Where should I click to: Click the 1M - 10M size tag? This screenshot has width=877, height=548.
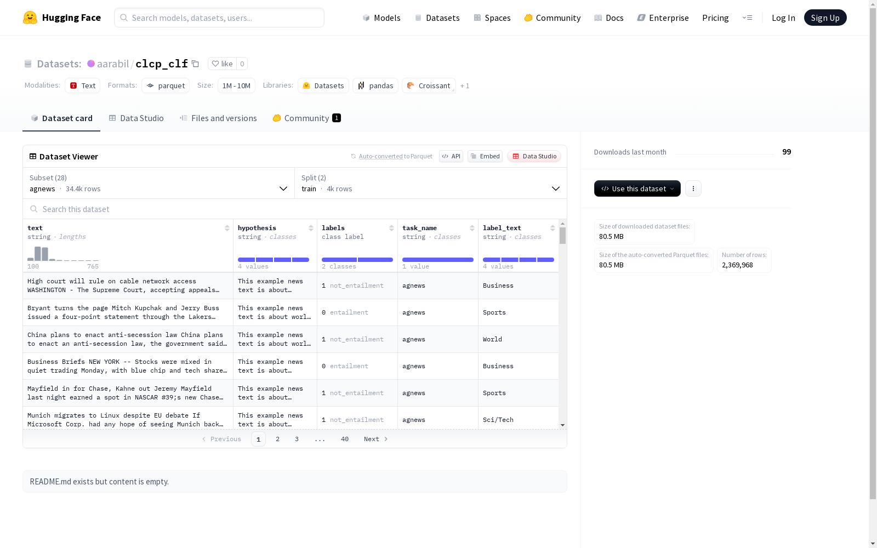click(236, 85)
